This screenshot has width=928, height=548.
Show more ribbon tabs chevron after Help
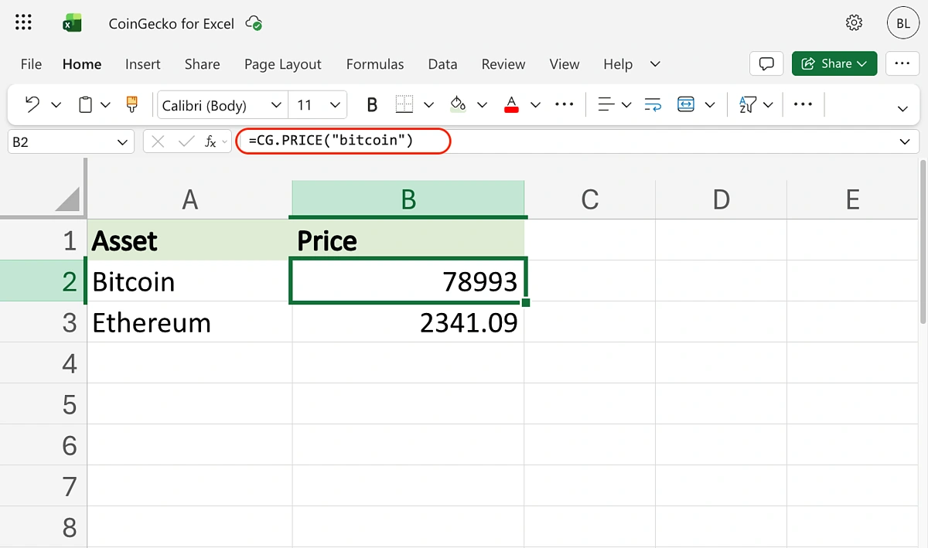655,64
